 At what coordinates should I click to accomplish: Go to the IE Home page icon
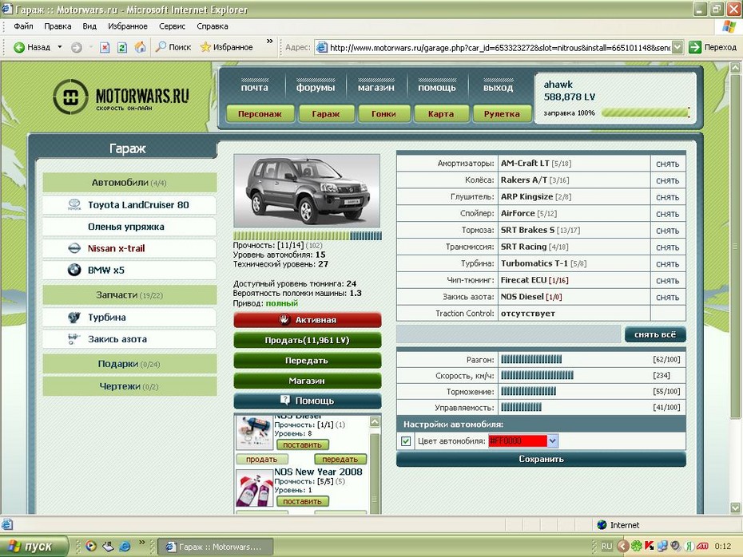140,47
